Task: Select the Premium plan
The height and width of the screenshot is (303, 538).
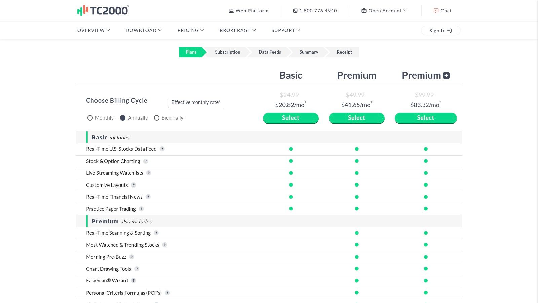Action: pyautogui.click(x=356, y=118)
